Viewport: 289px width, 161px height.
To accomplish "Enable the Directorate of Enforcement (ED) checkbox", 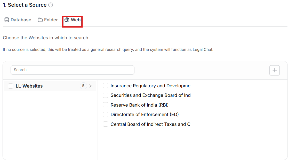I will click(x=106, y=115).
